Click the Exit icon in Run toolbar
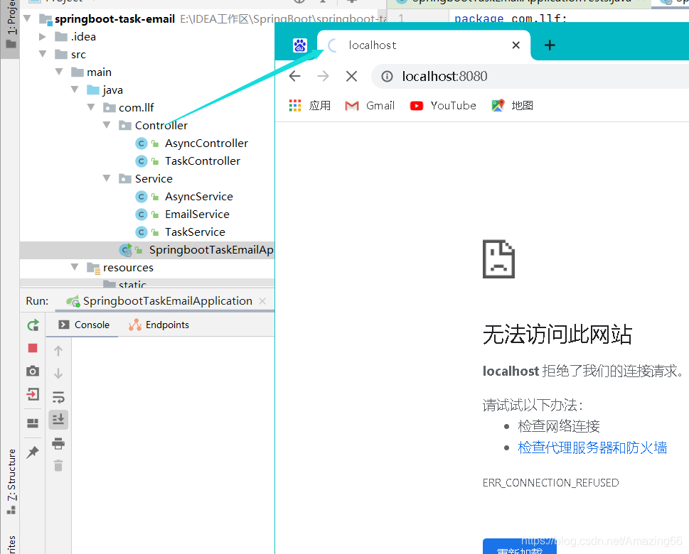Screen dimensions: 689x554 (x=33, y=393)
